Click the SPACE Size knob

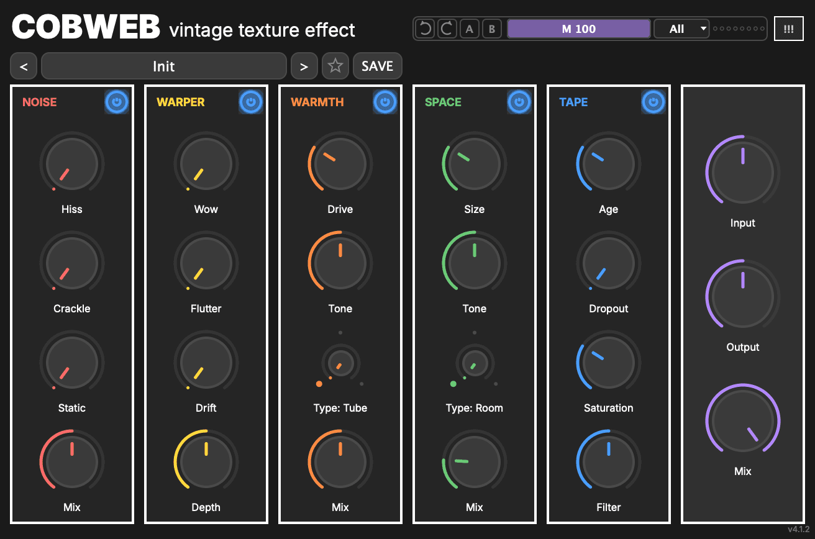[475, 164]
